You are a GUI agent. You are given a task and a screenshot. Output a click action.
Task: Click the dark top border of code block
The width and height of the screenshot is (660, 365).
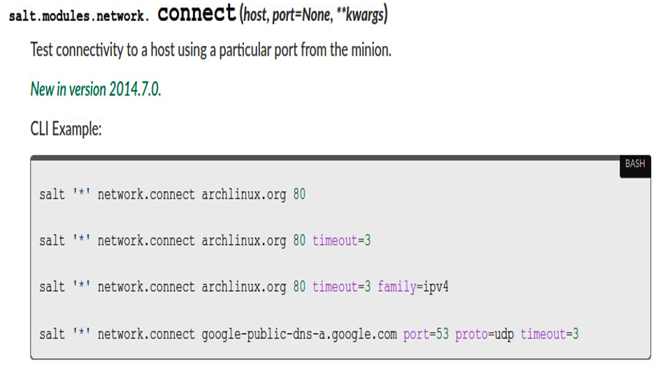point(324,158)
